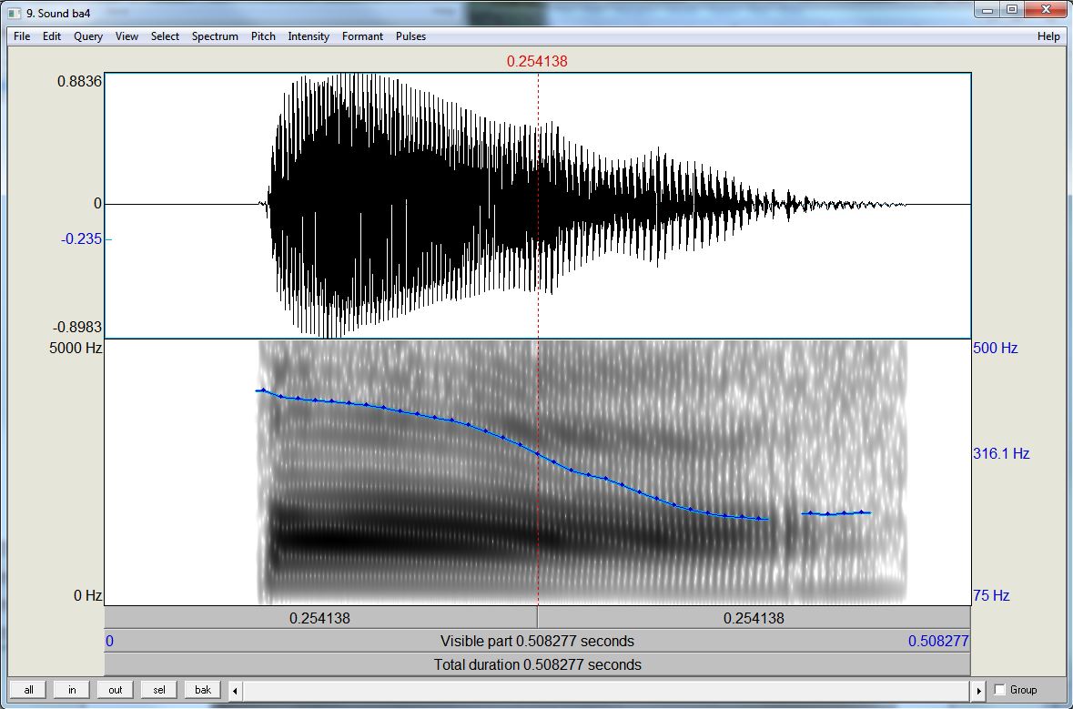Screen dimensions: 1073x709
Task: Maximize the Sound ba4 window
Action: point(1012,10)
